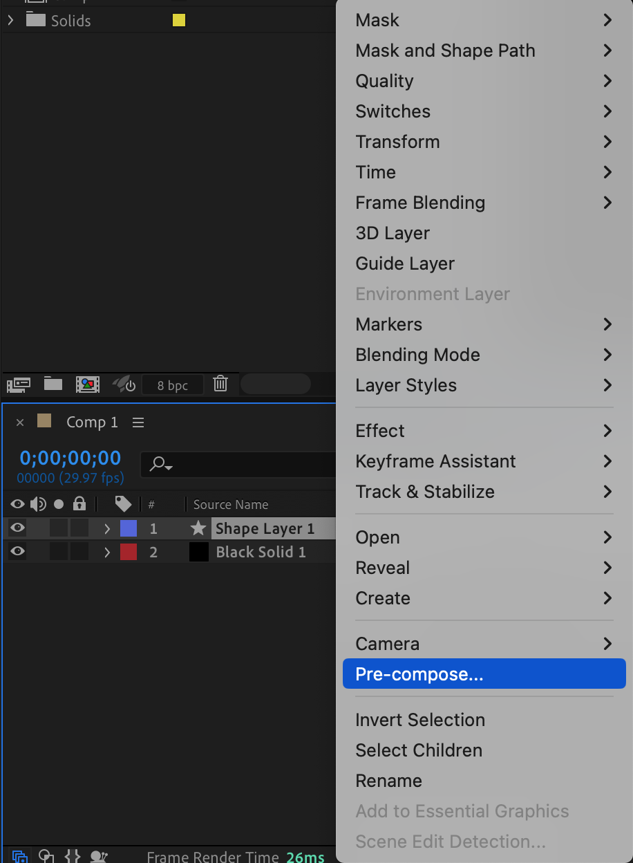Click the red label swatch of Black Solid 1
The width and height of the screenshot is (633, 863).
coord(129,552)
